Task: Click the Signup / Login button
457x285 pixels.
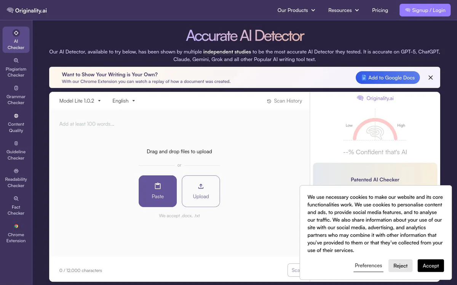Action: 425,10
